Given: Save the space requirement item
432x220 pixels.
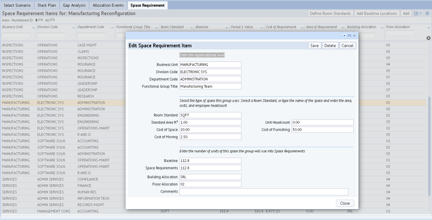Looking at the screenshot, I should tap(314, 46).
